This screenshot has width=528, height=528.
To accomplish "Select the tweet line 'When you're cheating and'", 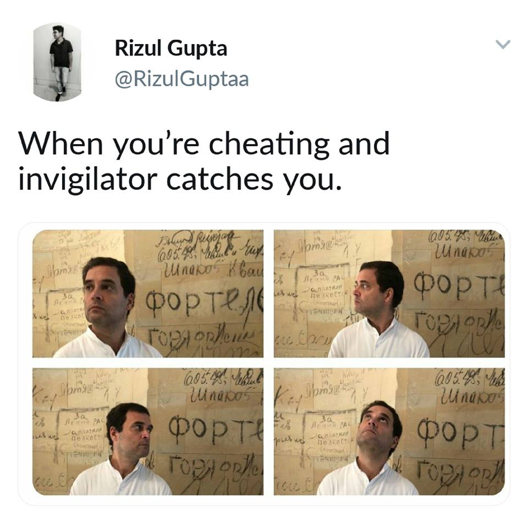I will pos(204,145).
